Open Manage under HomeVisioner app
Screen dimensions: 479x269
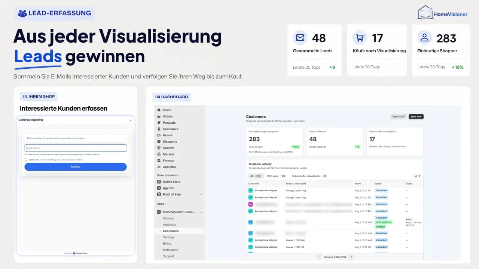point(168,218)
